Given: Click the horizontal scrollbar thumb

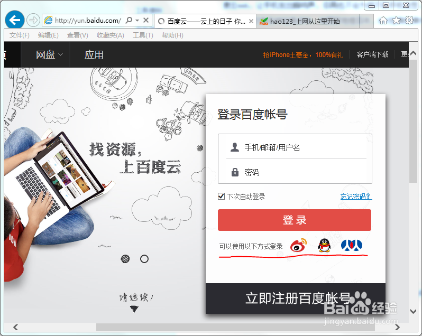Looking at the screenshot, I should (x=235, y=327).
